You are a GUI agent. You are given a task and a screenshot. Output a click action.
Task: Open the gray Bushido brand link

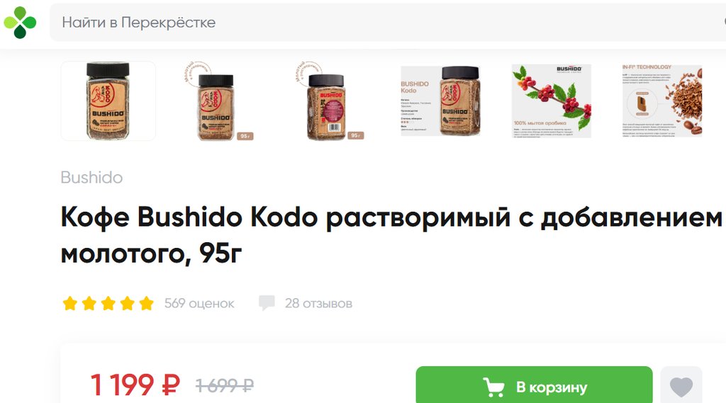pos(91,178)
